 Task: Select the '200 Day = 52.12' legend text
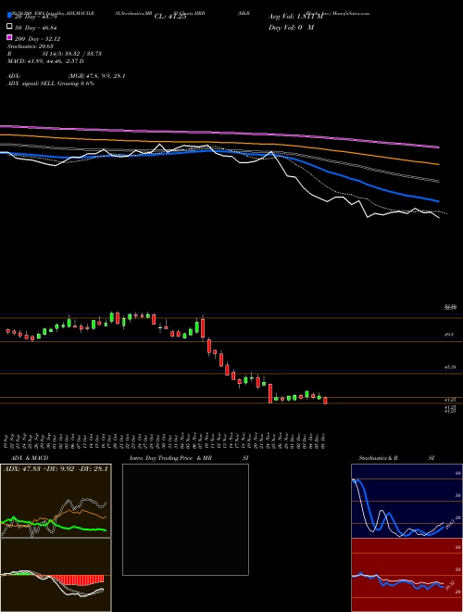pos(37,39)
